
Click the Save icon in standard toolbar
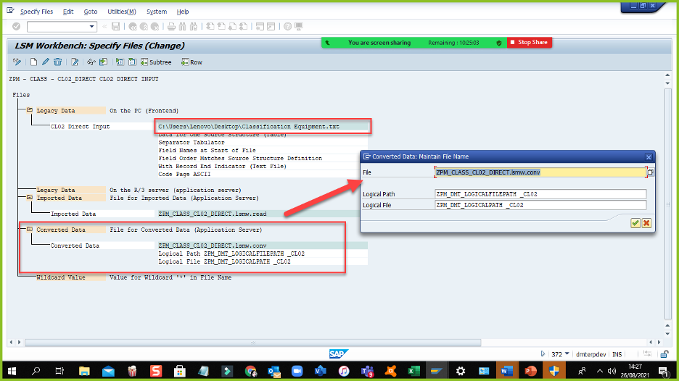[115, 27]
